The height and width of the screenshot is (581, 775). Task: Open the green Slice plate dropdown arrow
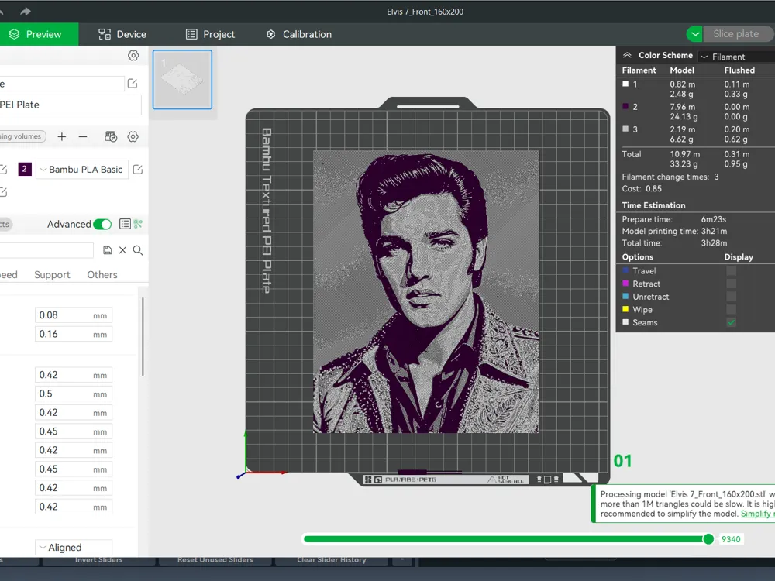click(x=694, y=34)
